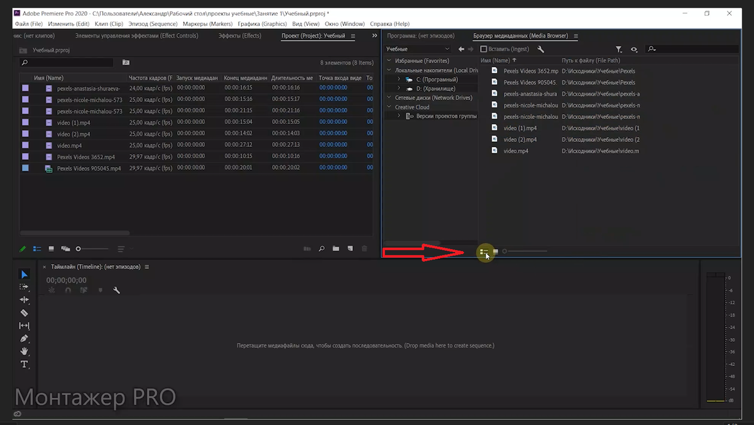Toggle Snap magnet in Timeline
This screenshot has height=425, width=754.
tap(68, 290)
